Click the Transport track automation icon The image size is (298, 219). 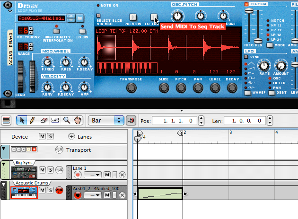pos(59,150)
